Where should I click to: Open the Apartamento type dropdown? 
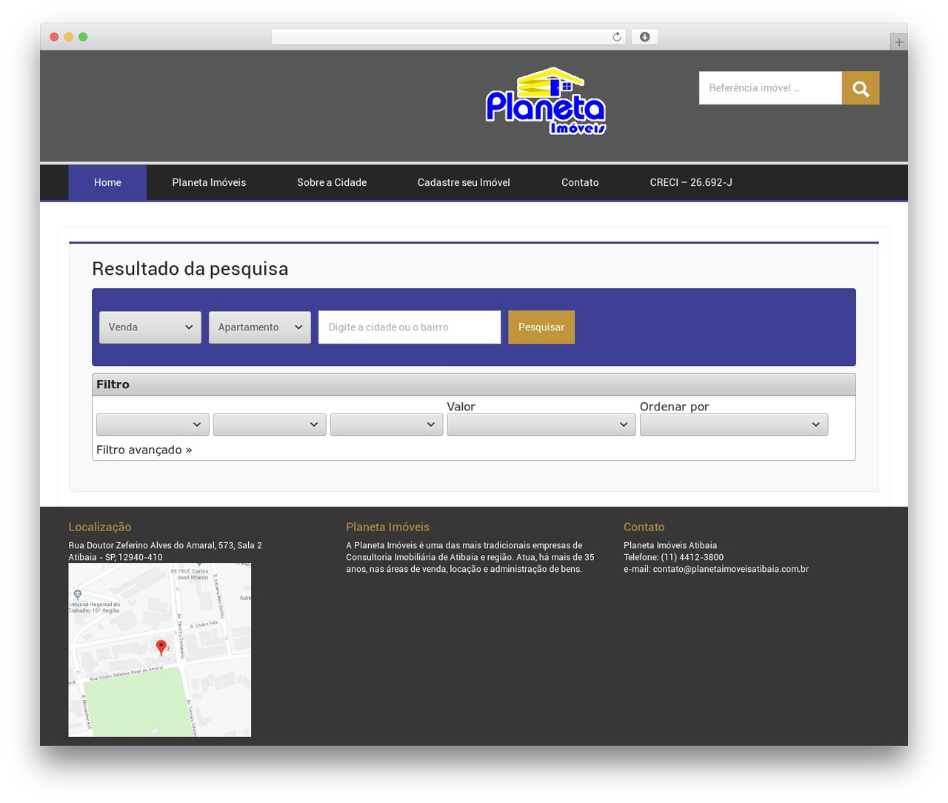(x=260, y=327)
